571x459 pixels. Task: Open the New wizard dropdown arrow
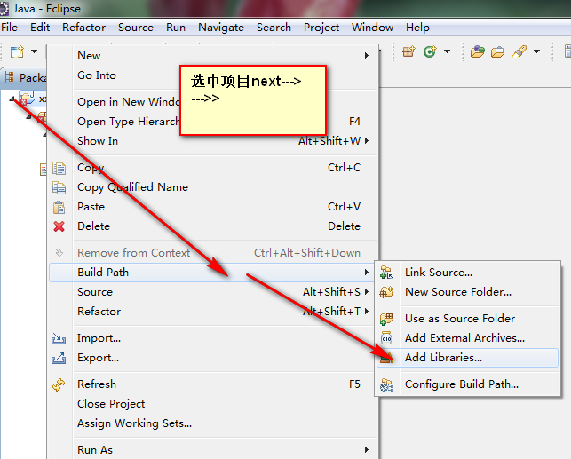point(35,51)
